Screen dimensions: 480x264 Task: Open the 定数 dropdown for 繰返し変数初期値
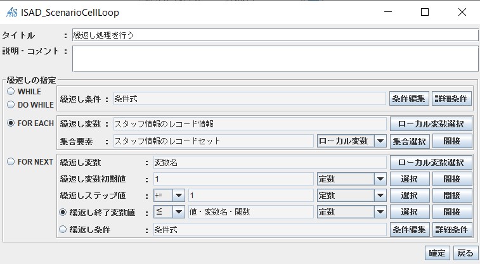[351, 179]
